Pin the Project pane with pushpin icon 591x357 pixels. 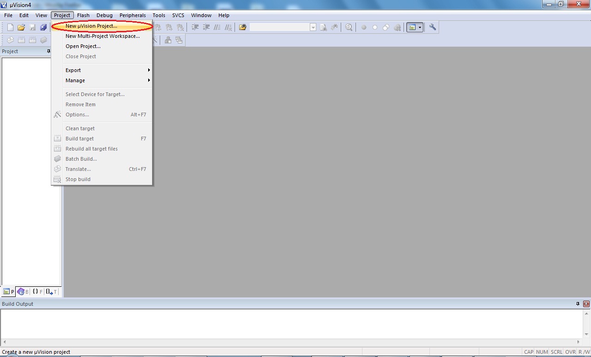[x=49, y=51]
